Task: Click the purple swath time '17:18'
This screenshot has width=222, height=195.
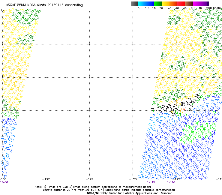Action: tap(171, 182)
